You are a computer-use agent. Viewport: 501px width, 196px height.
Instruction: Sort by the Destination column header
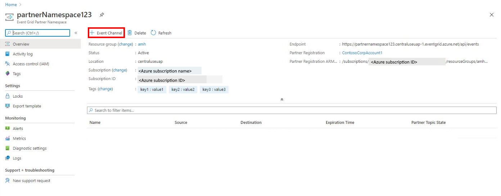click(251, 122)
